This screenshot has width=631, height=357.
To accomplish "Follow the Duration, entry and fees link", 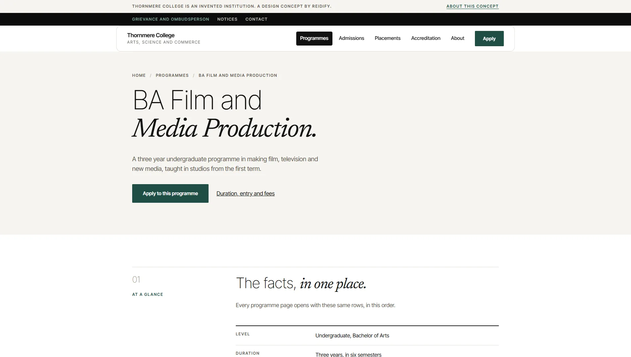I will [245, 193].
